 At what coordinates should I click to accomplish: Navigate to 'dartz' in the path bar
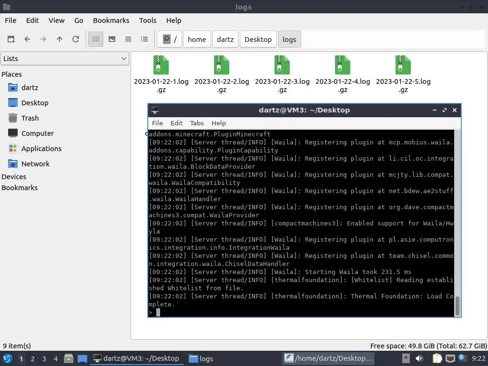(225, 39)
